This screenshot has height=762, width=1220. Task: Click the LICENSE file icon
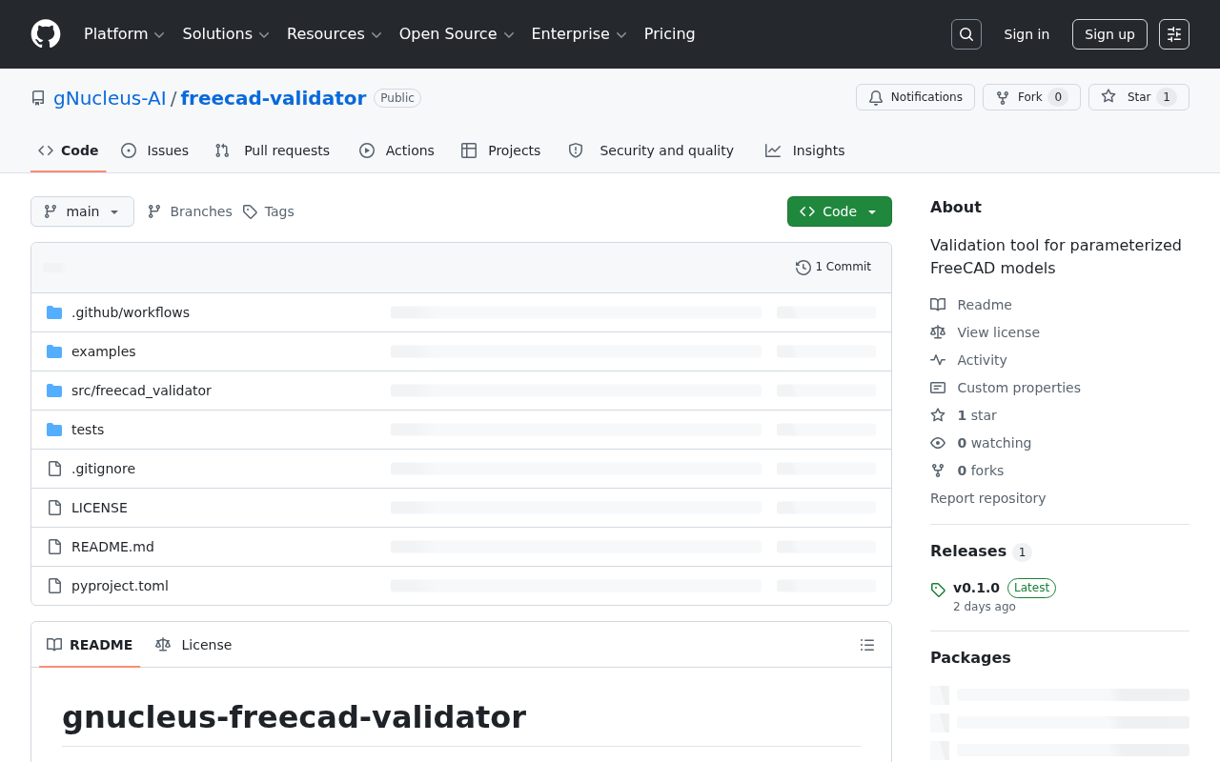(x=54, y=508)
